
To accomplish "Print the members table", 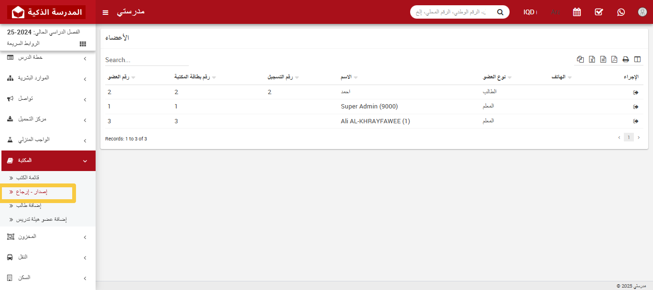I will click(626, 59).
